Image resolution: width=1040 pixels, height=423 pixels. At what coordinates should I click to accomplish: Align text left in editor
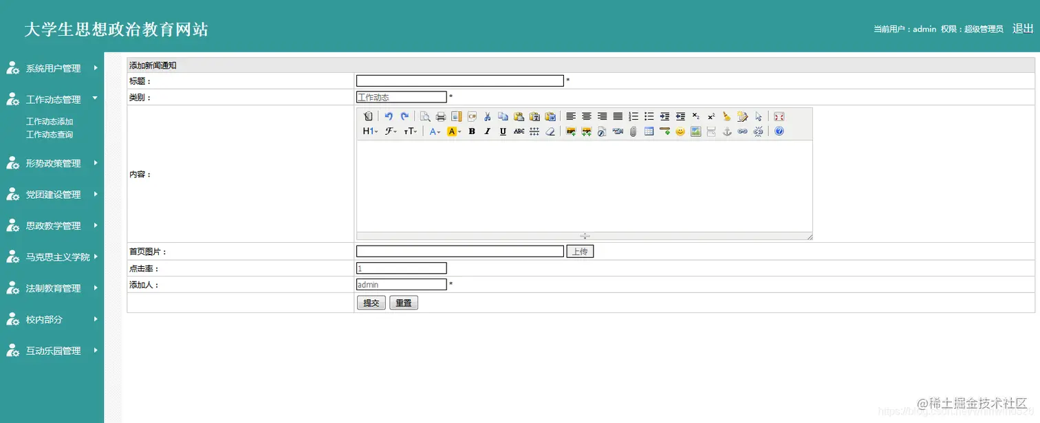(571, 116)
